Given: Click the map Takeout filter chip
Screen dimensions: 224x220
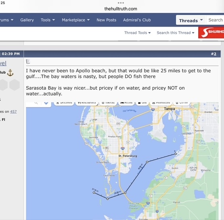Looking at the screenshot, I should pos(108,103).
